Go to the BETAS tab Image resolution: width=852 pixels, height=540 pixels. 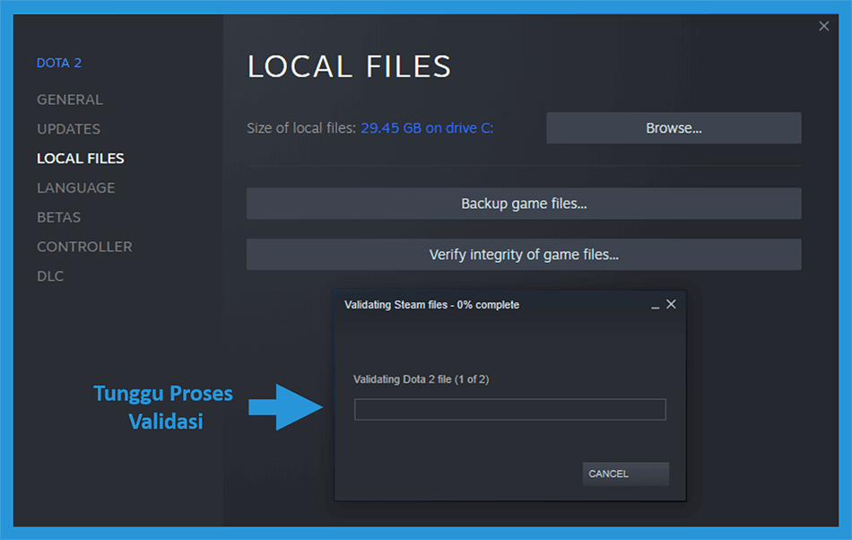(x=58, y=217)
